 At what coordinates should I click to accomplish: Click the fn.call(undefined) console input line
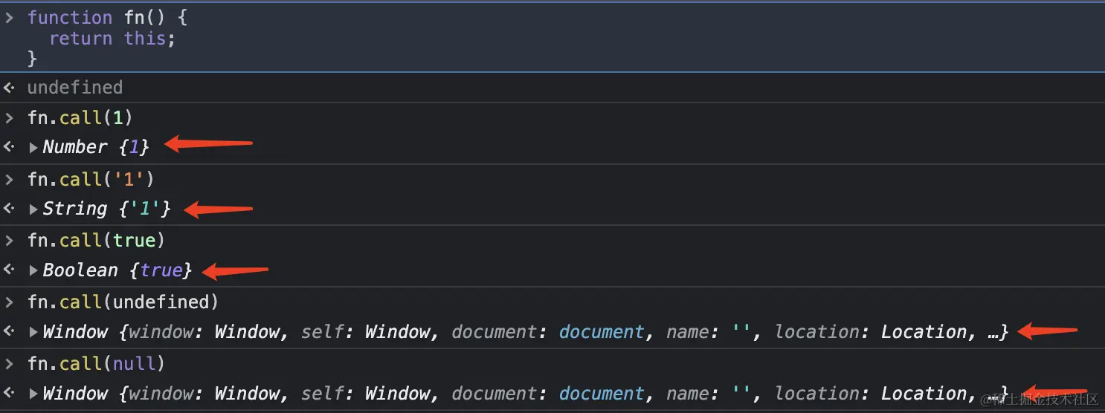pyautogui.click(x=123, y=302)
